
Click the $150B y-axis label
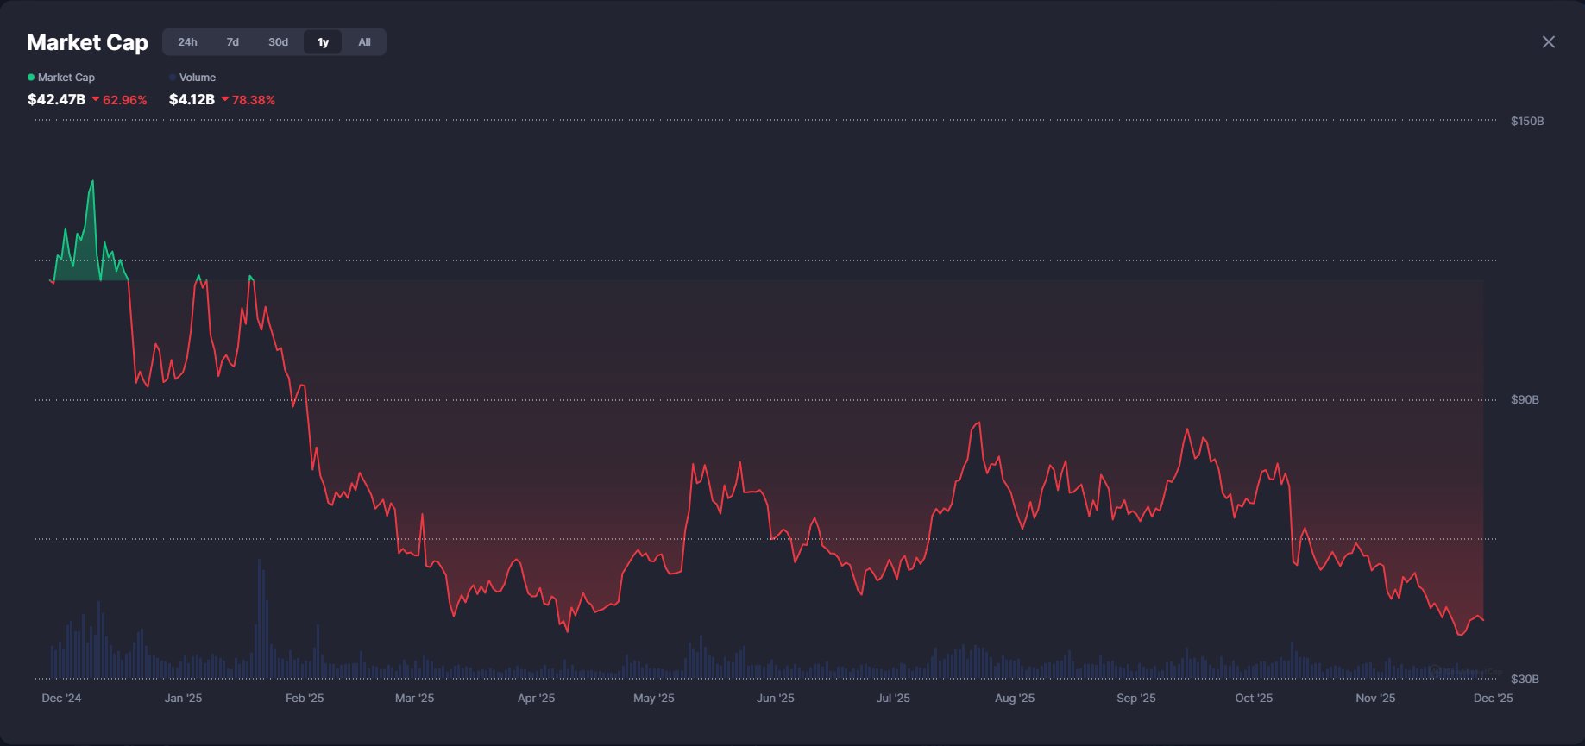click(x=1526, y=121)
